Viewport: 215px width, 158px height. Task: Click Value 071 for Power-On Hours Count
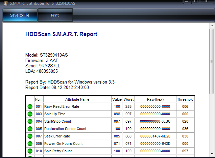(117, 144)
